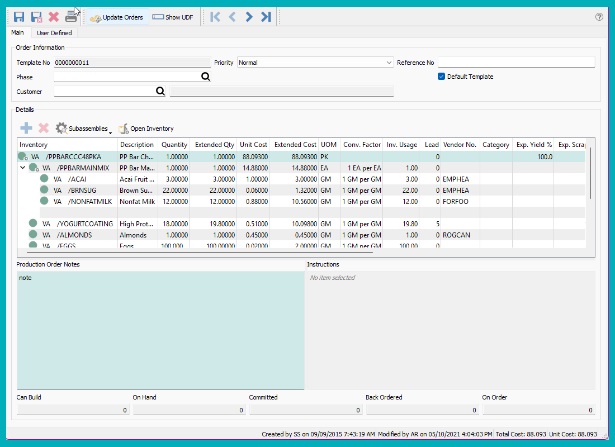615x447 pixels.
Task: Sort by the Quantity column header
Action: tap(174, 145)
